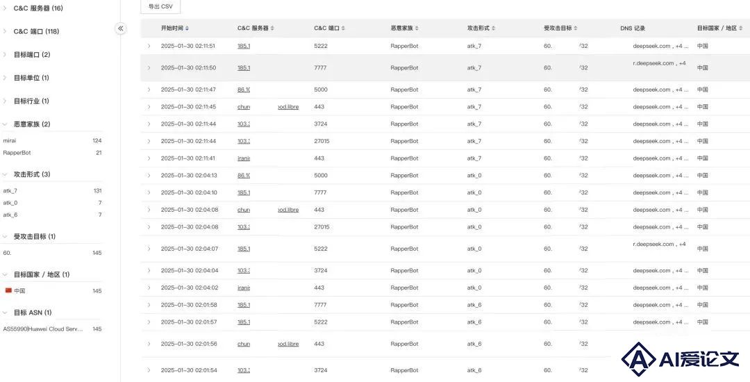Screen dimensions: 750x382
Task: Expand the row dated 2025-01-30 02:01:58
Action: click(149, 305)
